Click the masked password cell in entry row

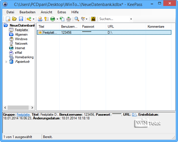[87, 32]
